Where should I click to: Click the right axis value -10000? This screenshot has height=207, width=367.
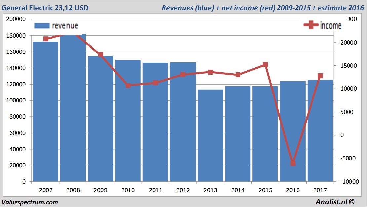click(349, 182)
